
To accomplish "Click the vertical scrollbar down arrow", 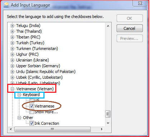I will (108, 123).
